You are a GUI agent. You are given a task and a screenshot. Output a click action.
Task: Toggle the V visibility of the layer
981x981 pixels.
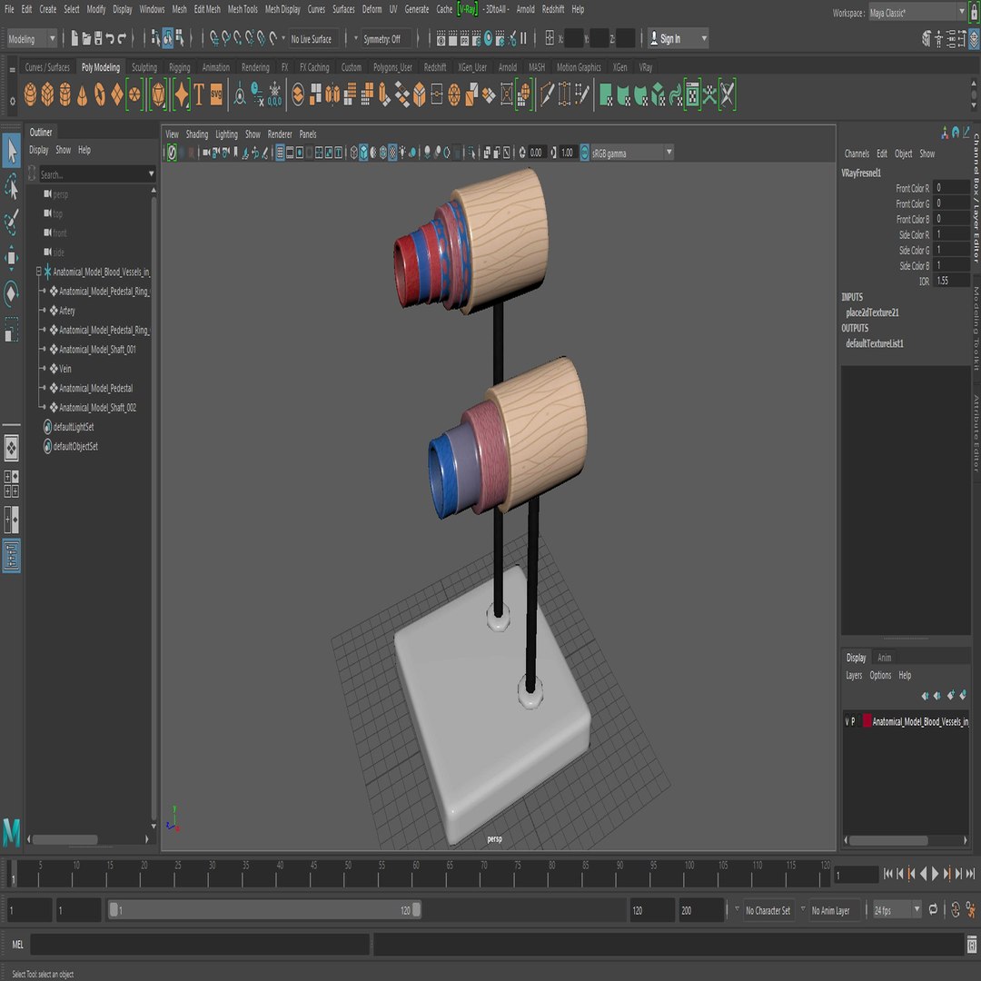pos(847,721)
